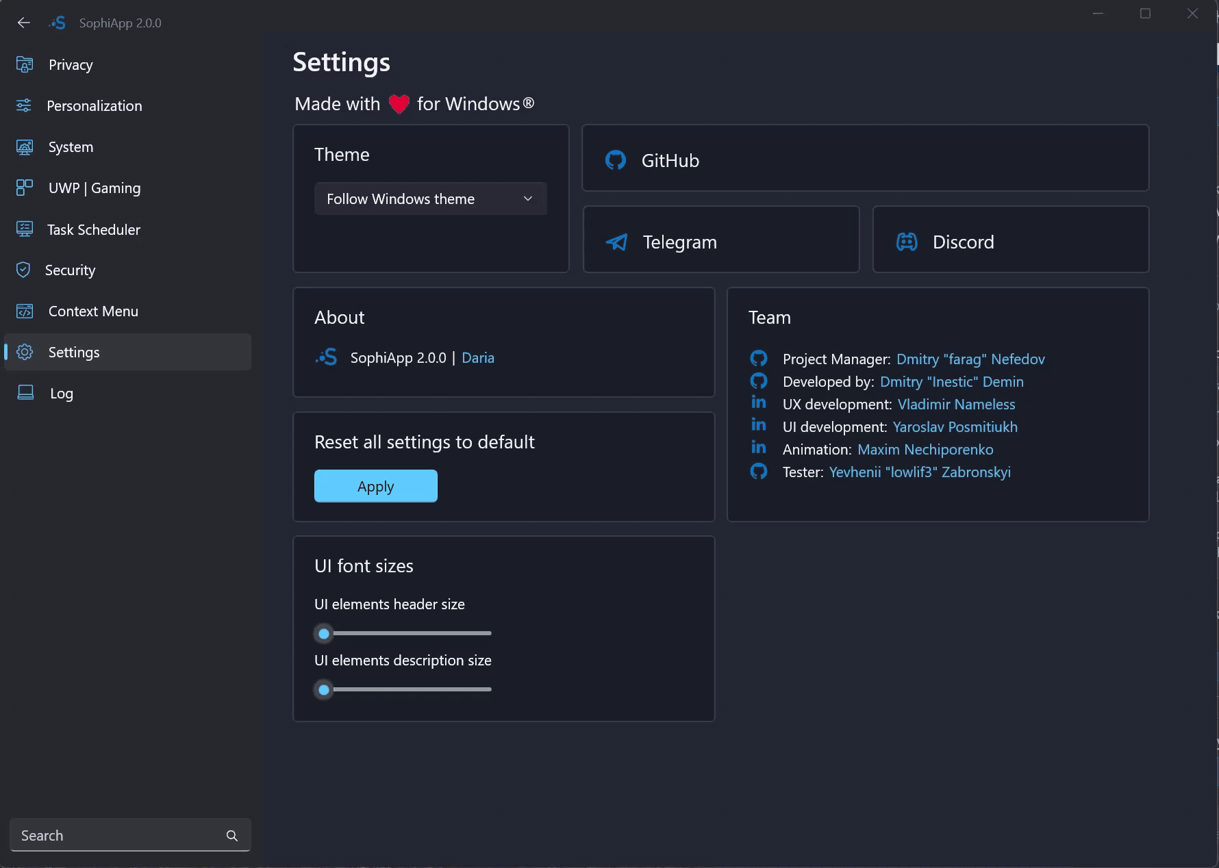Select Settings in the sidebar
This screenshot has width=1219, height=868.
(x=74, y=353)
